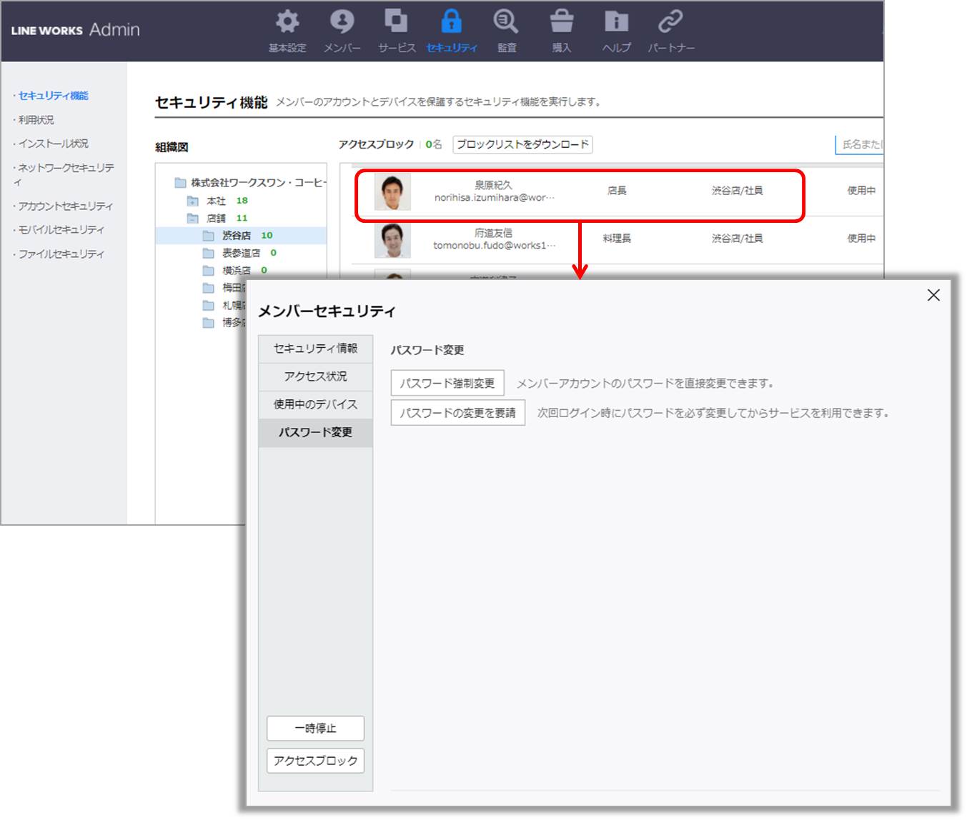967x820 pixels.
Task: Select the セキュリティ lock icon
Action: pyautogui.click(x=451, y=23)
